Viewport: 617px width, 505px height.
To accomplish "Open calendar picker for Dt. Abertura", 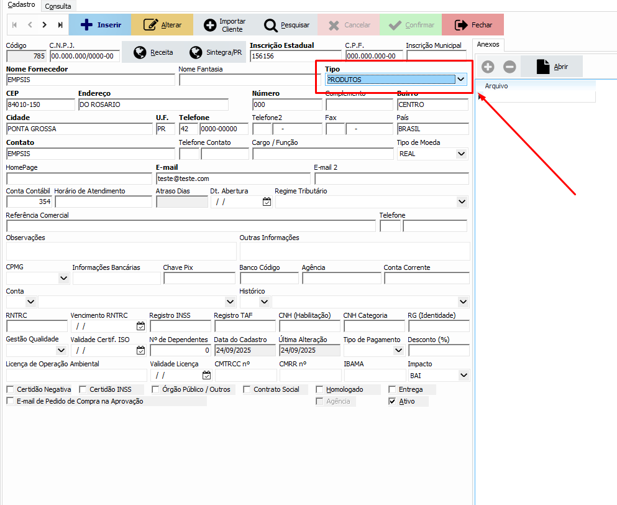I will (x=267, y=202).
